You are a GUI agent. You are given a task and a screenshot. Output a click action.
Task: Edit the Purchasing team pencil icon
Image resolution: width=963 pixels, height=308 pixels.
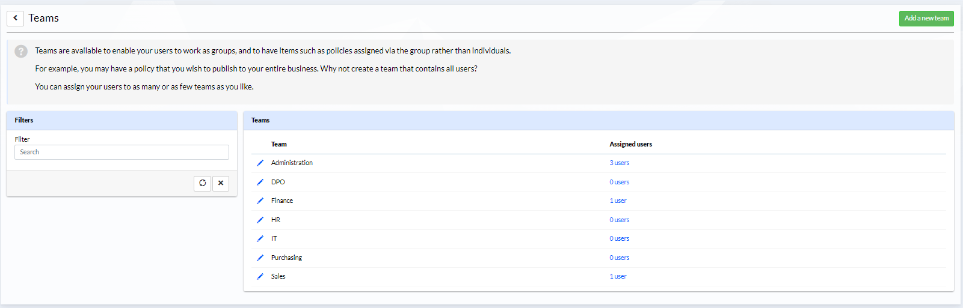click(260, 258)
